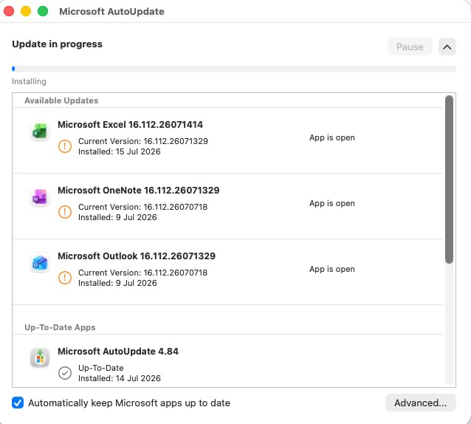Click the installation progress bar
Screen dimensions: 471x424
[234, 69]
